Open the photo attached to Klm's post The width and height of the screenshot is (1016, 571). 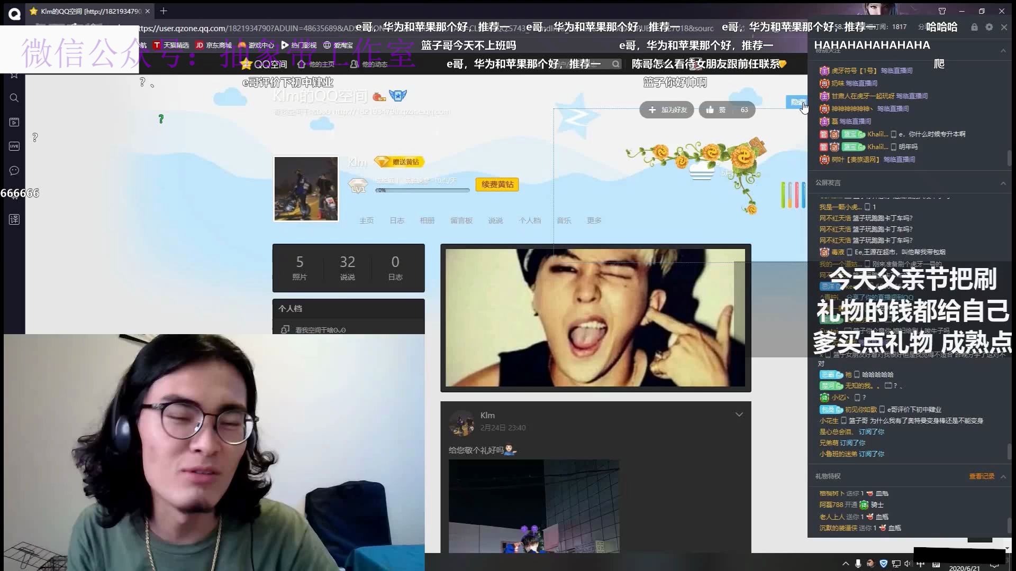[x=534, y=506]
